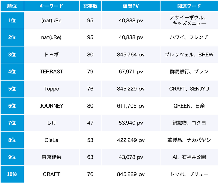Click the AI、石神井公園 related words cell
This screenshot has width=219, height=184.
[189, 157]
